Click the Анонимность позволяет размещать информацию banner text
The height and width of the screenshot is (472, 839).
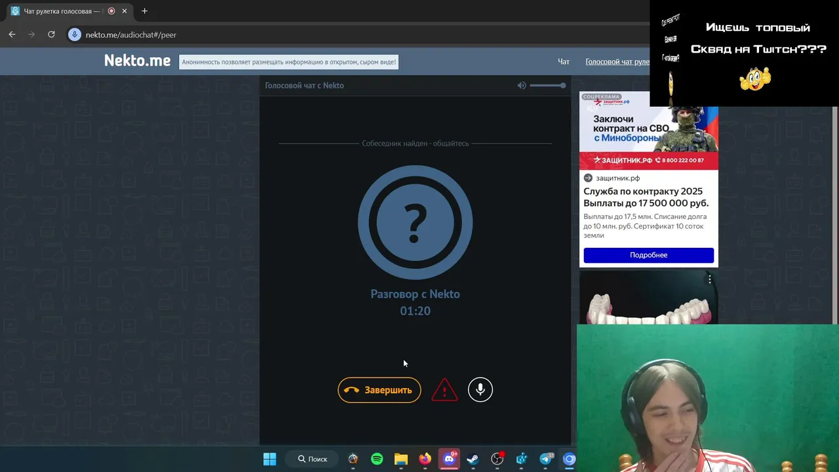tap(288, 62)
